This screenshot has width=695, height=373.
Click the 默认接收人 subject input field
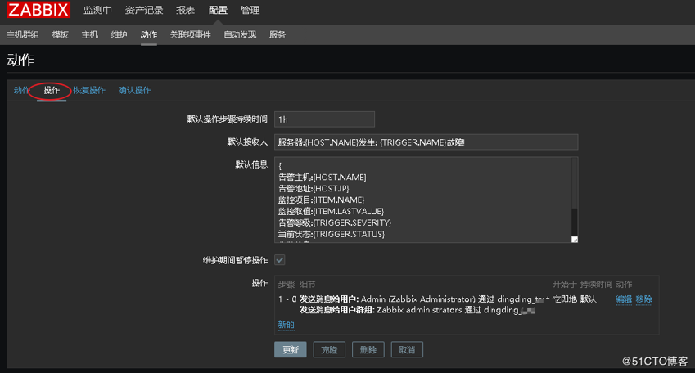tap(426, 142)
